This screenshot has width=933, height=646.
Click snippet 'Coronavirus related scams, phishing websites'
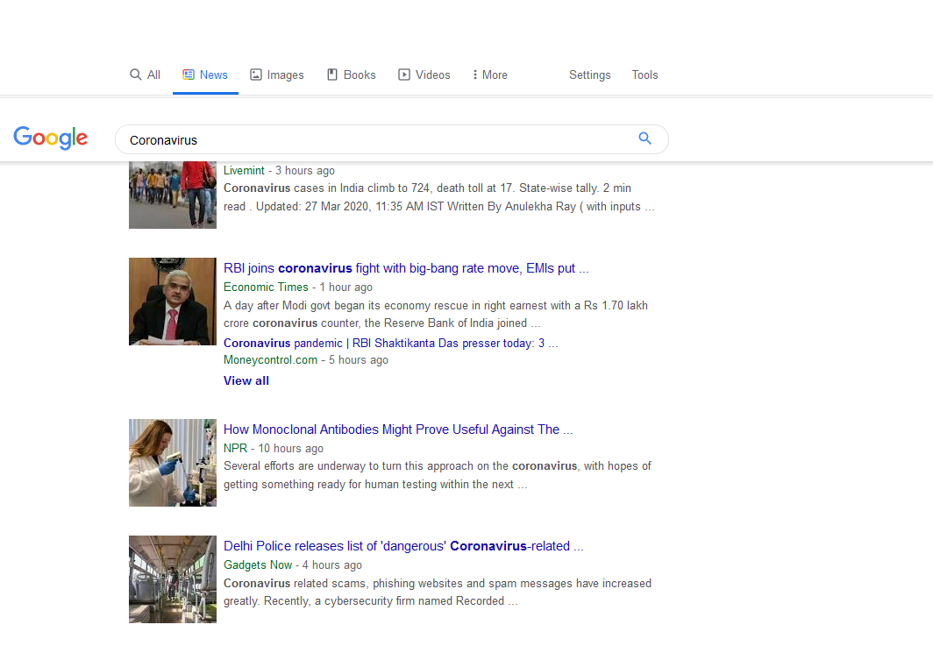[438, 593]
